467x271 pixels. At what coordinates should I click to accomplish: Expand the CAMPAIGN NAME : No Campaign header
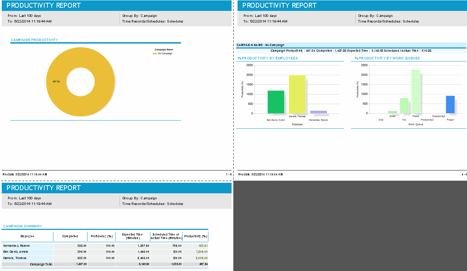pyautogui.click(x=260, y=45)
